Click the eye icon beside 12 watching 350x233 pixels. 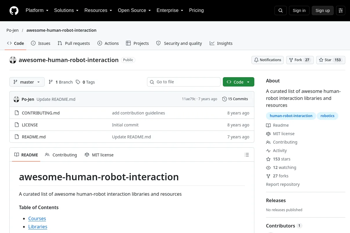pos(268,167)
